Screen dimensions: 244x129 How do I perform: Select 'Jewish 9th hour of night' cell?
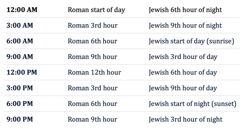pyautogui.click(x=185, y=25)
